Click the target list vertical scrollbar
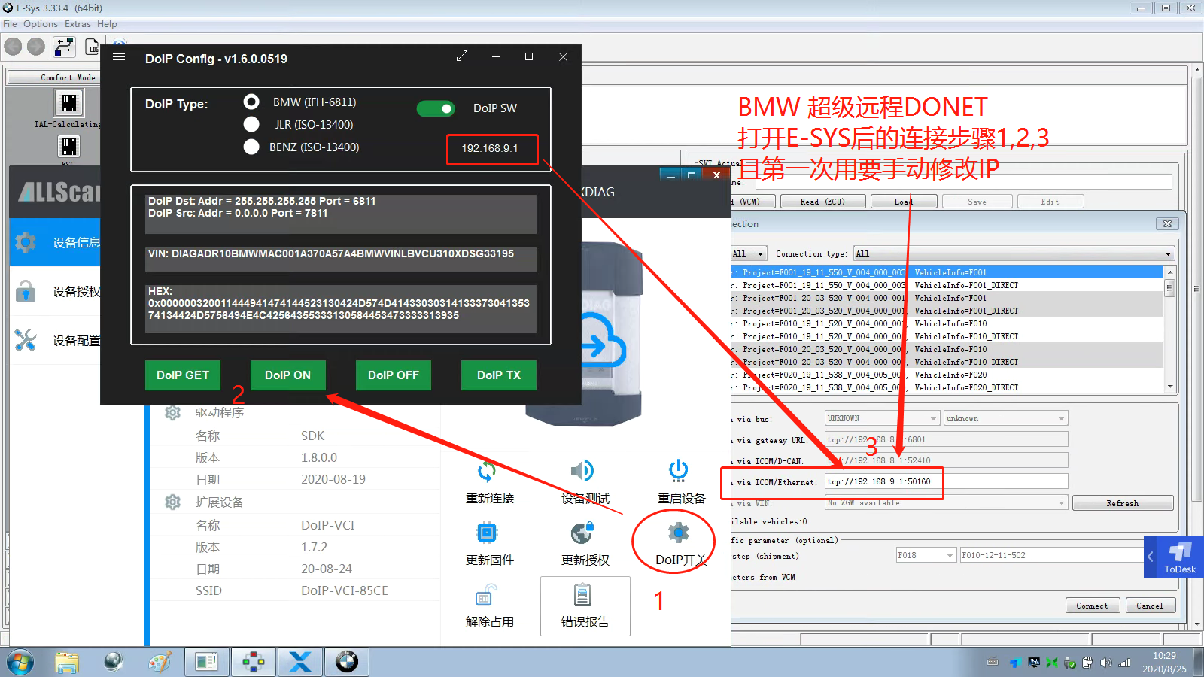The height and width of the screenshot is (677, 1204). (x=1169, y=329)
